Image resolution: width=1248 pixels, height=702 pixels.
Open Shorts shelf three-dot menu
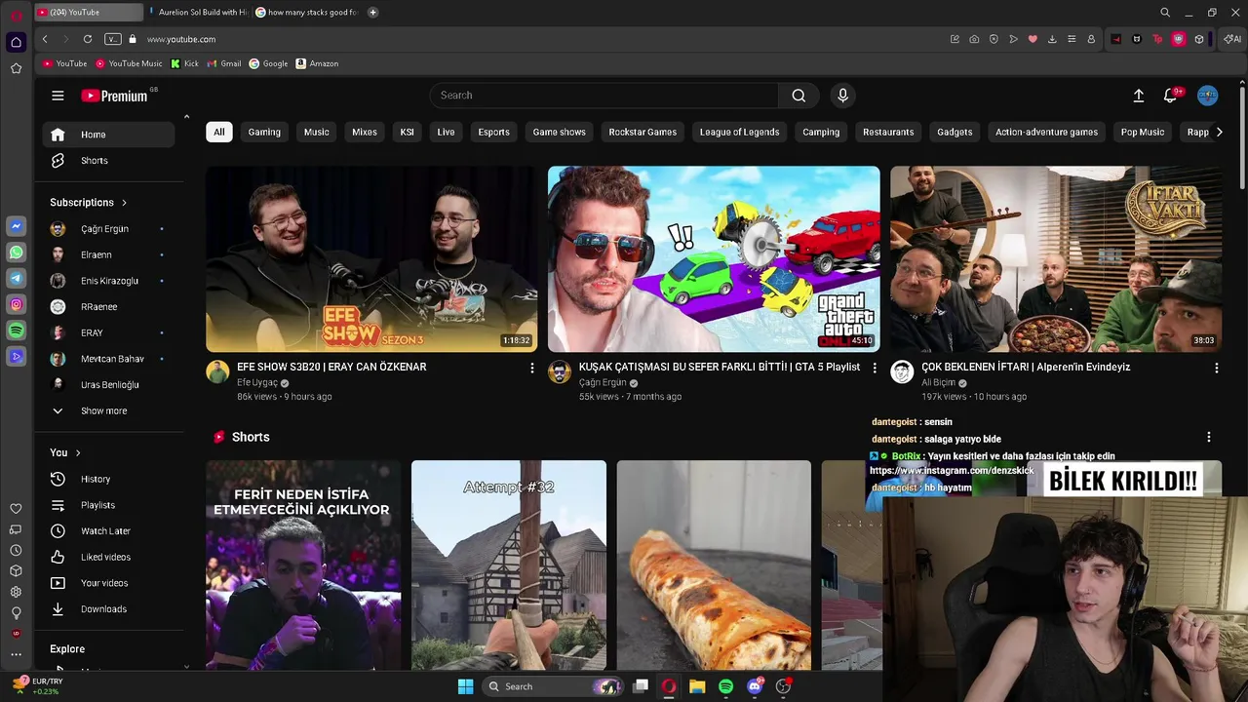[x=1208, y=437]
